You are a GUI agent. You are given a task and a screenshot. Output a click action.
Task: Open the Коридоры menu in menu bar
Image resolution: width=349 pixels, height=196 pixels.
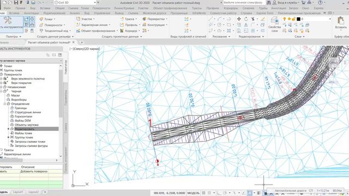tap(231, 8)
